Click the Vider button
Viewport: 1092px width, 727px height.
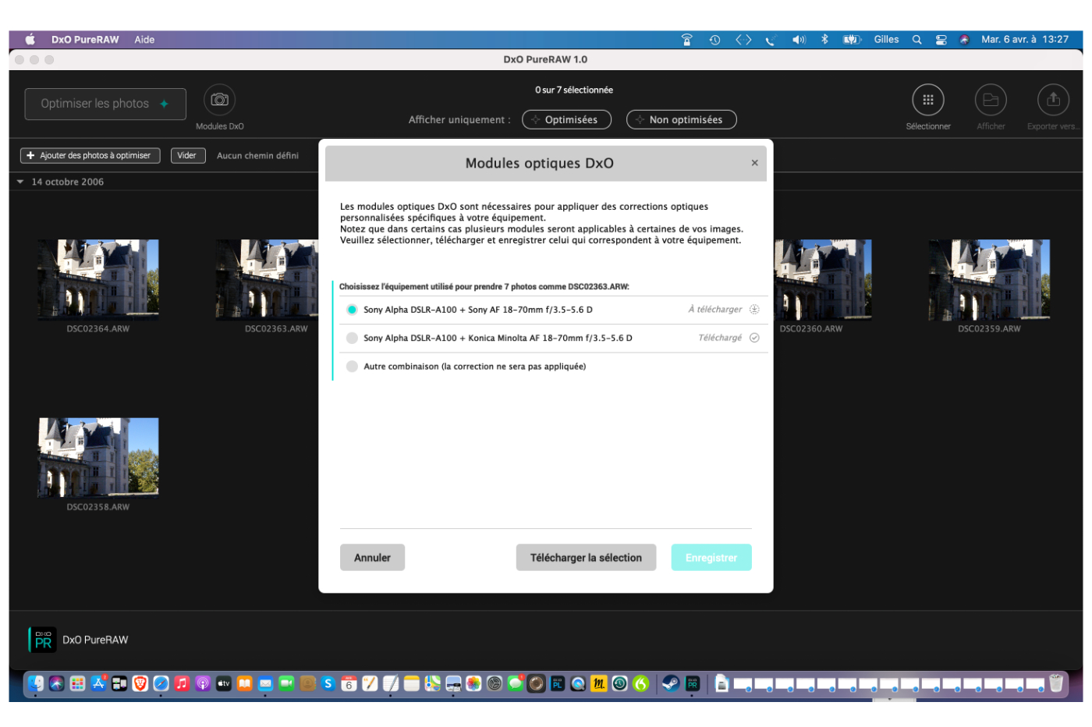[x=186, y=155]
